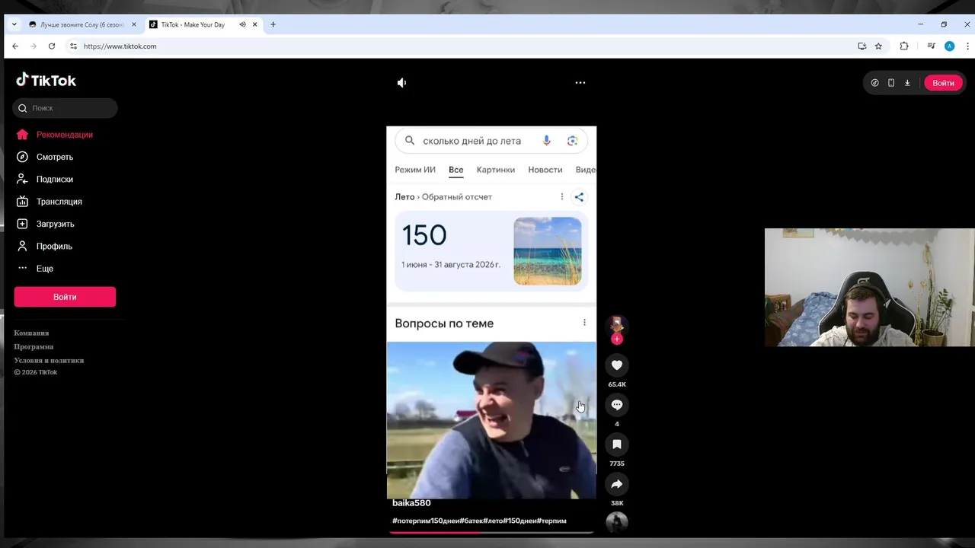The width and height of the screenshot is (975, 548).
Task: Mute TikTok tab via speaker icon
Action: 242,24
